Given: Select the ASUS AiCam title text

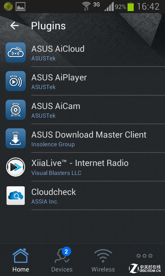Looking at the screenshot, I should click(56, 106).
